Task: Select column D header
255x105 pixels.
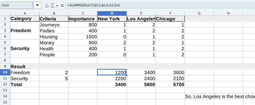Action: (x=112, y=13)
